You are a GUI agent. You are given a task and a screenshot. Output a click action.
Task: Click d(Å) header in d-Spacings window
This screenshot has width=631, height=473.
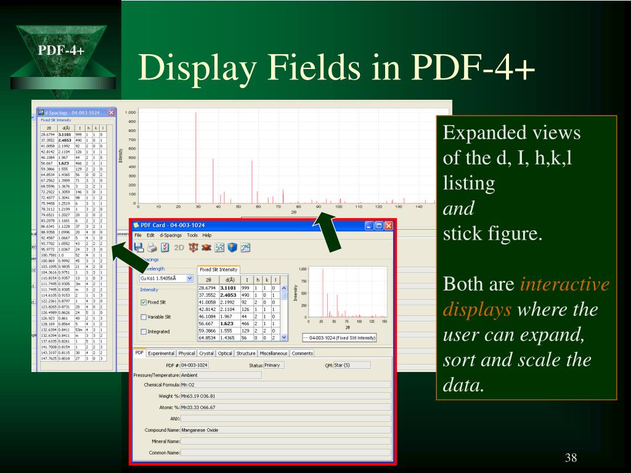(66, 128)
